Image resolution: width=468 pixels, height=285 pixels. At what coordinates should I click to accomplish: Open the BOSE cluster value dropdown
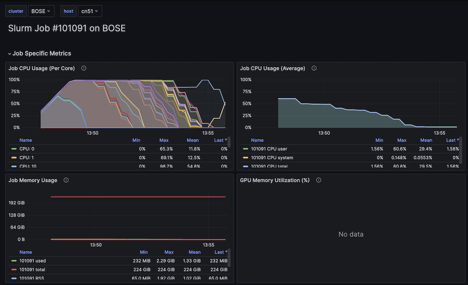coord(41,11)
